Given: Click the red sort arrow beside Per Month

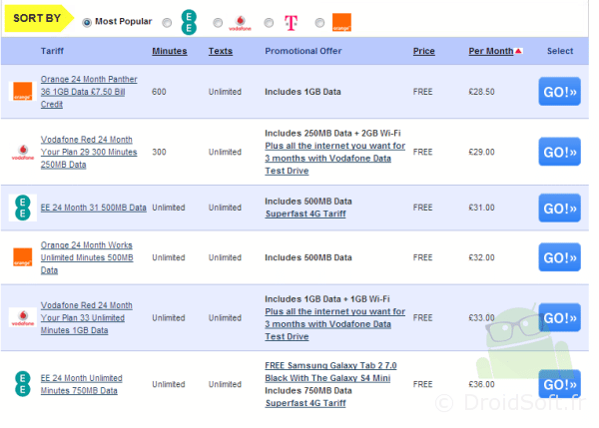Looking at the screenshot, I should coord(518,51).
